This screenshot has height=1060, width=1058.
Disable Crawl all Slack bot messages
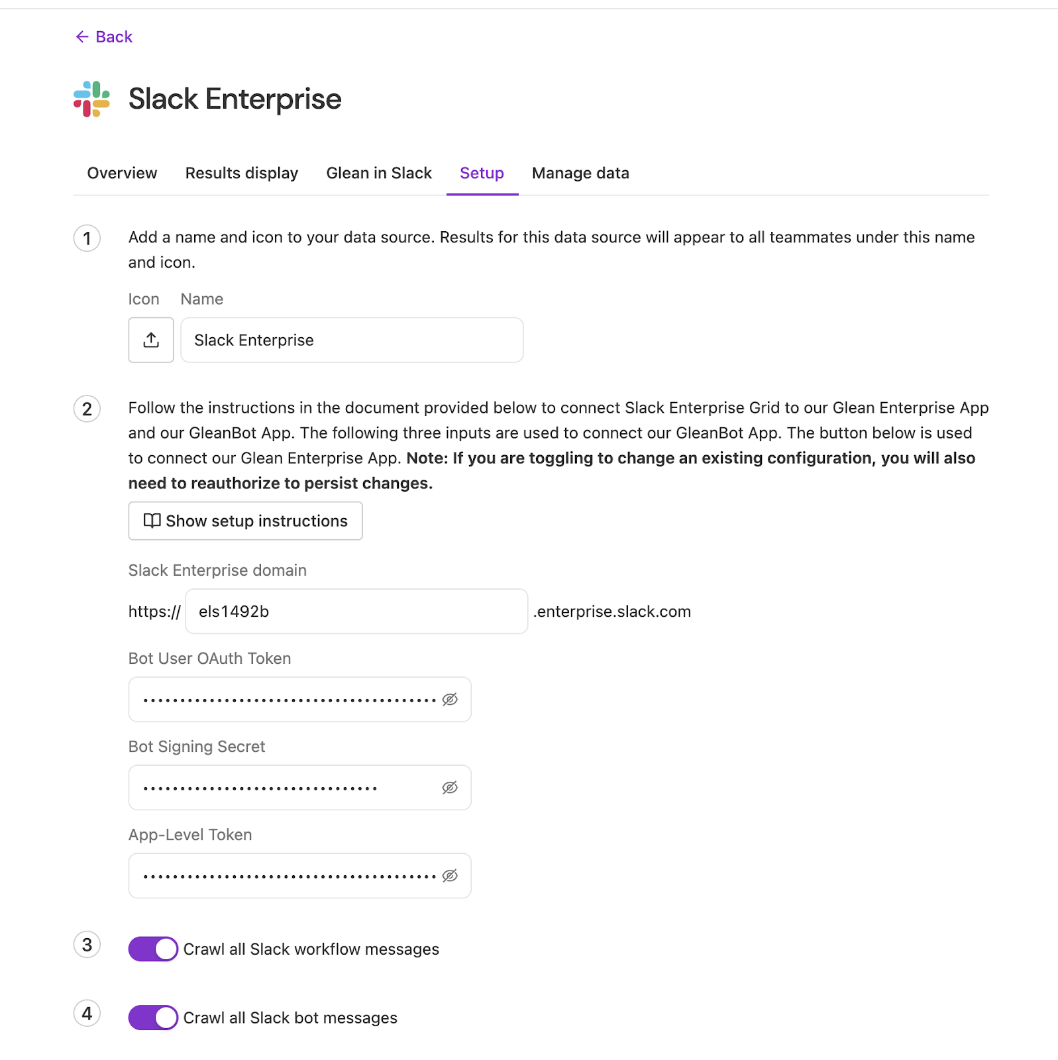coord(152,1018)
